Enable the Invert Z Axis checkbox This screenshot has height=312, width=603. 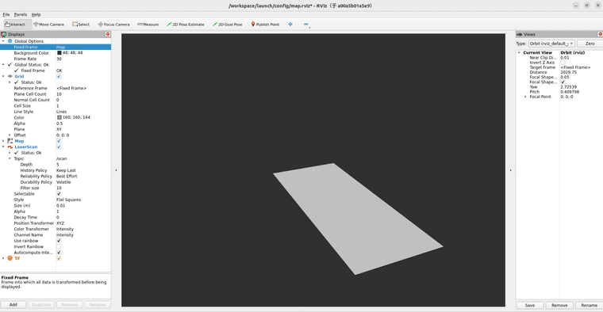[563, 63]
